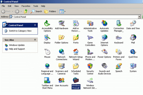Expand the Address bar dropdown

[x=139, y=17]
